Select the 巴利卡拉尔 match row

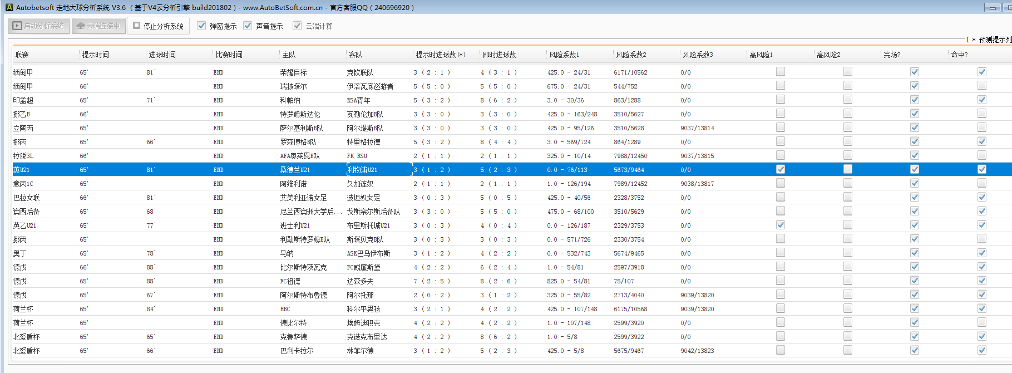tap(297, 351)
